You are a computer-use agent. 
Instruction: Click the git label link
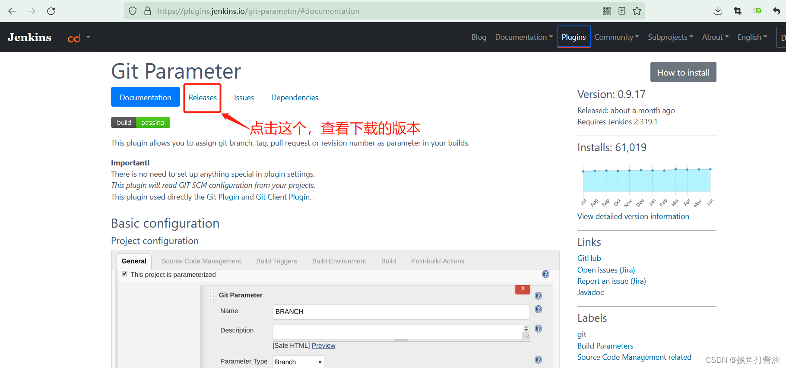(582, 334)
